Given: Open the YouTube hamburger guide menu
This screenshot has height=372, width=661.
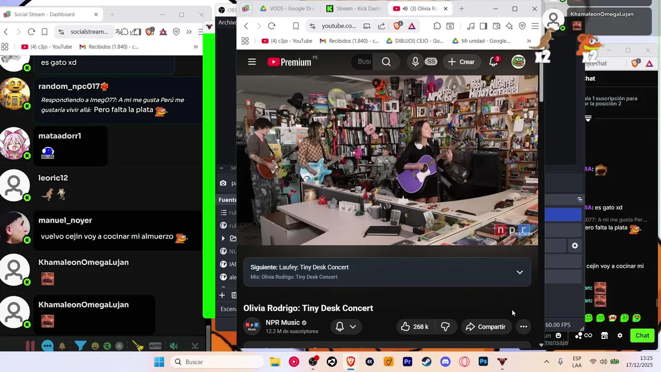Looking at the screenshot, I should tap(252, 62).
